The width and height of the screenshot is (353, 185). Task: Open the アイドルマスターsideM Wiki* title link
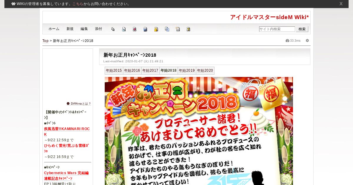click(269, 17)
